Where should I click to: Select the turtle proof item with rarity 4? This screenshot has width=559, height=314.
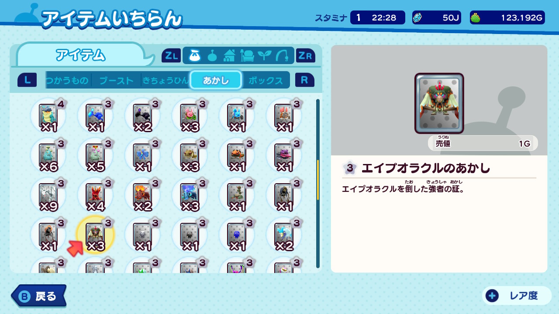pos(48,115)
